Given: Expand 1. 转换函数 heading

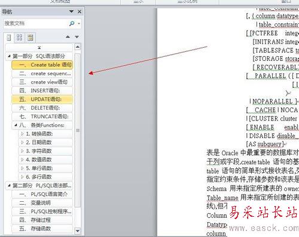Looking at the screenshot, I should pos(22,134).
